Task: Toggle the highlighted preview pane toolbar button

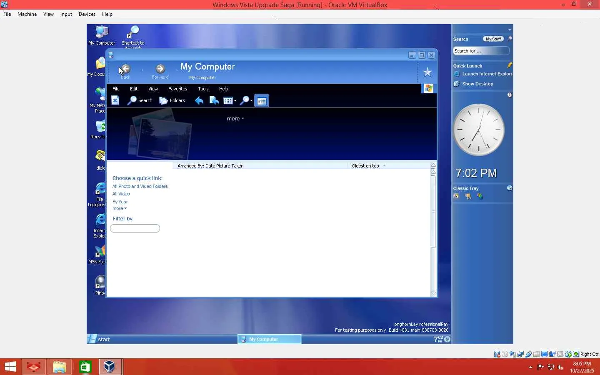Action: (x=262, y=101)
